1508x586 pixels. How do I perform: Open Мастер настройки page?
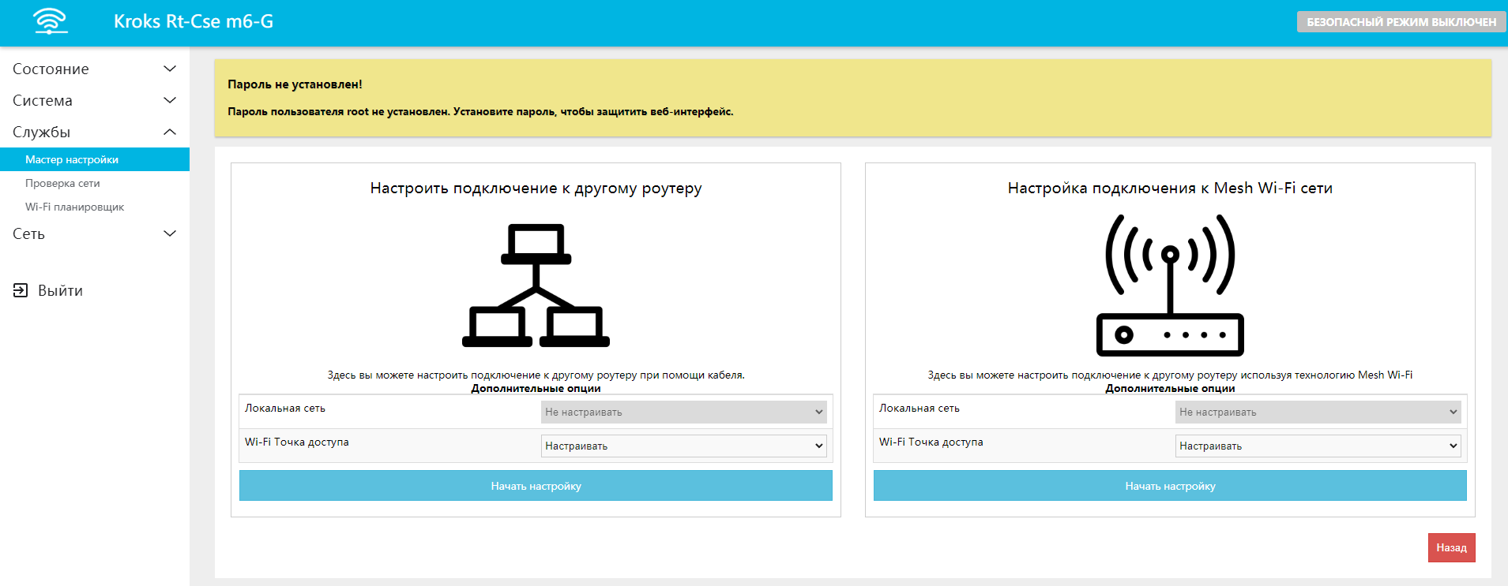click(x=72, y=159)
